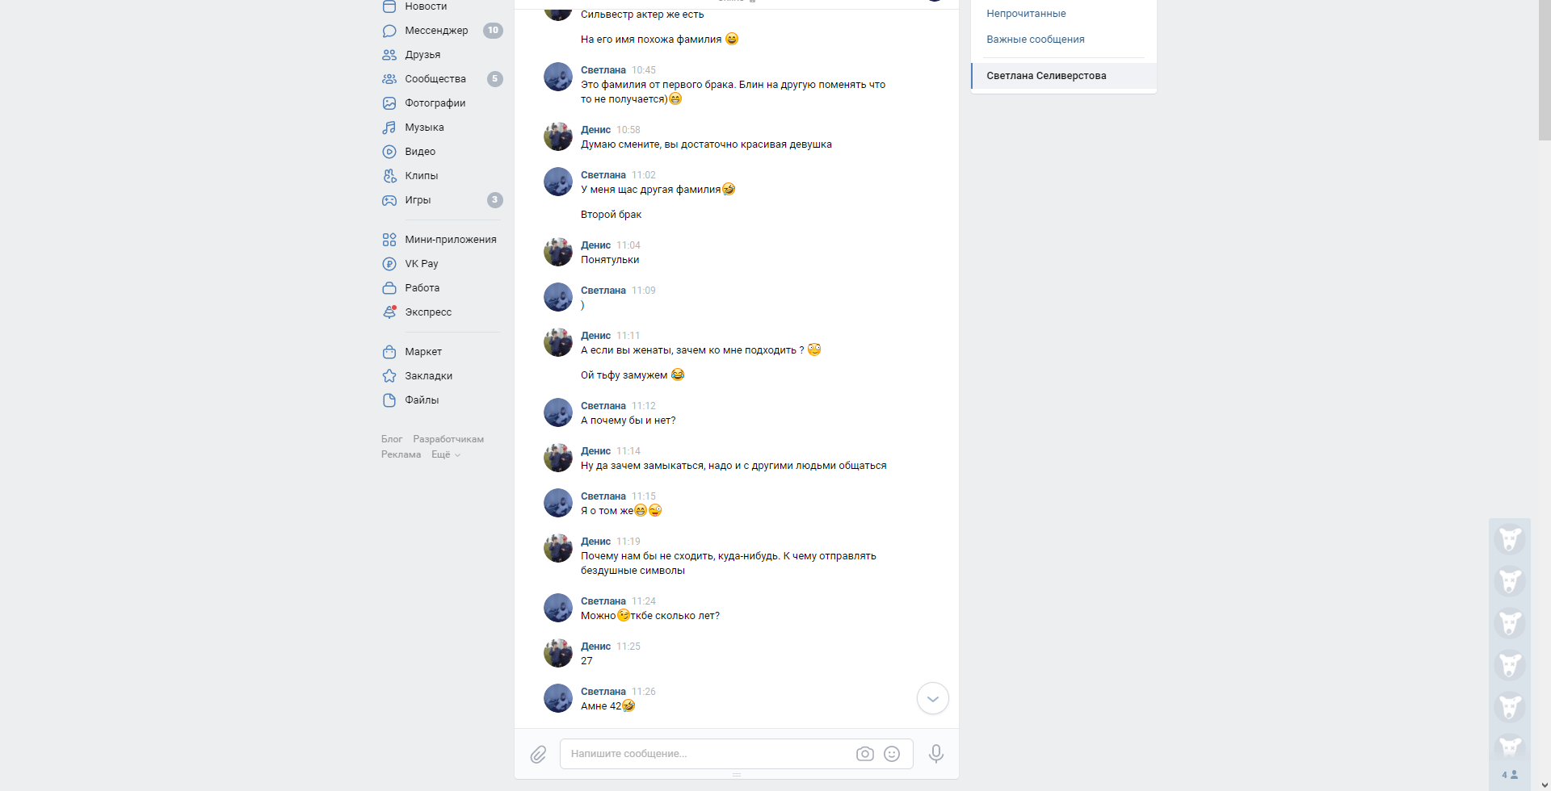Switch to the Важные сообщения filter
This screenshot has width=1551, height=791.
[x=1036, y=40]
